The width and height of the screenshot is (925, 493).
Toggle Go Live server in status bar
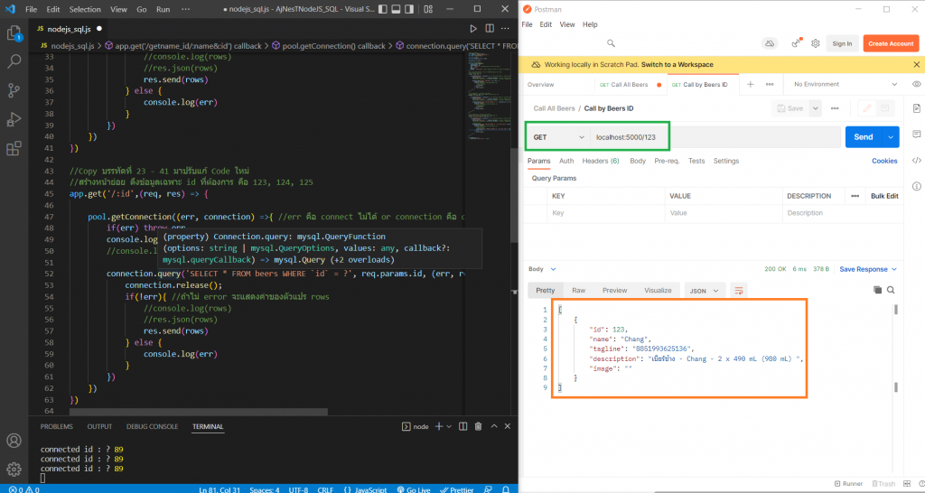[x=414, y=489]
